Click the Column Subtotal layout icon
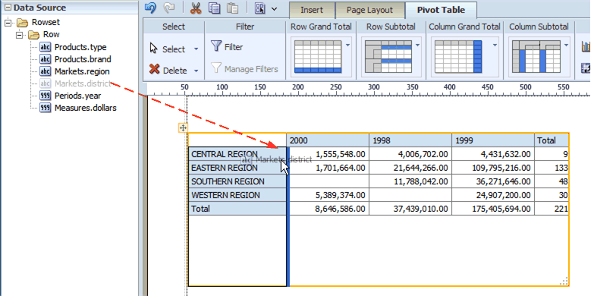This screenshot has height=296, width=594. click(x=536, y=56)
